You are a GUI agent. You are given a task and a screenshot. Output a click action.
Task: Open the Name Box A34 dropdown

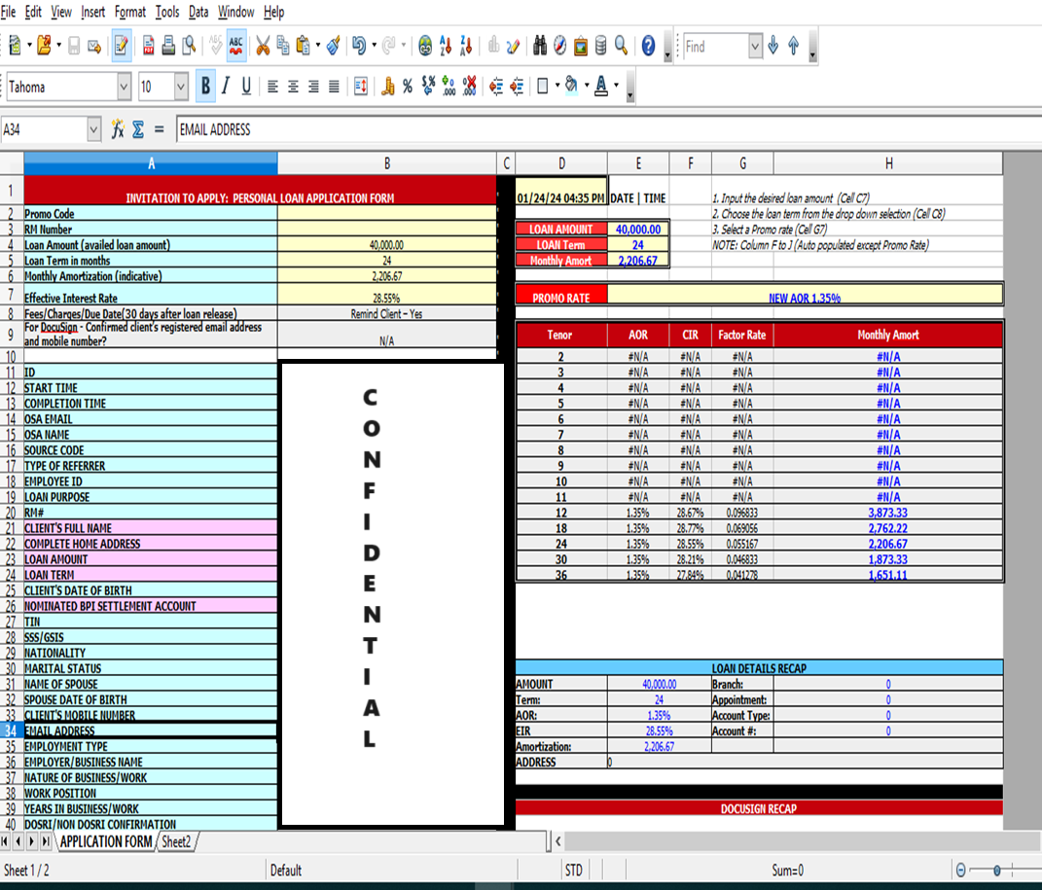click(x=93, y=128)
